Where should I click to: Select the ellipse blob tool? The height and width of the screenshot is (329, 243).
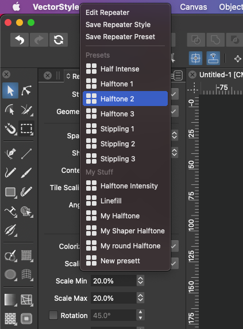(10, 274)
